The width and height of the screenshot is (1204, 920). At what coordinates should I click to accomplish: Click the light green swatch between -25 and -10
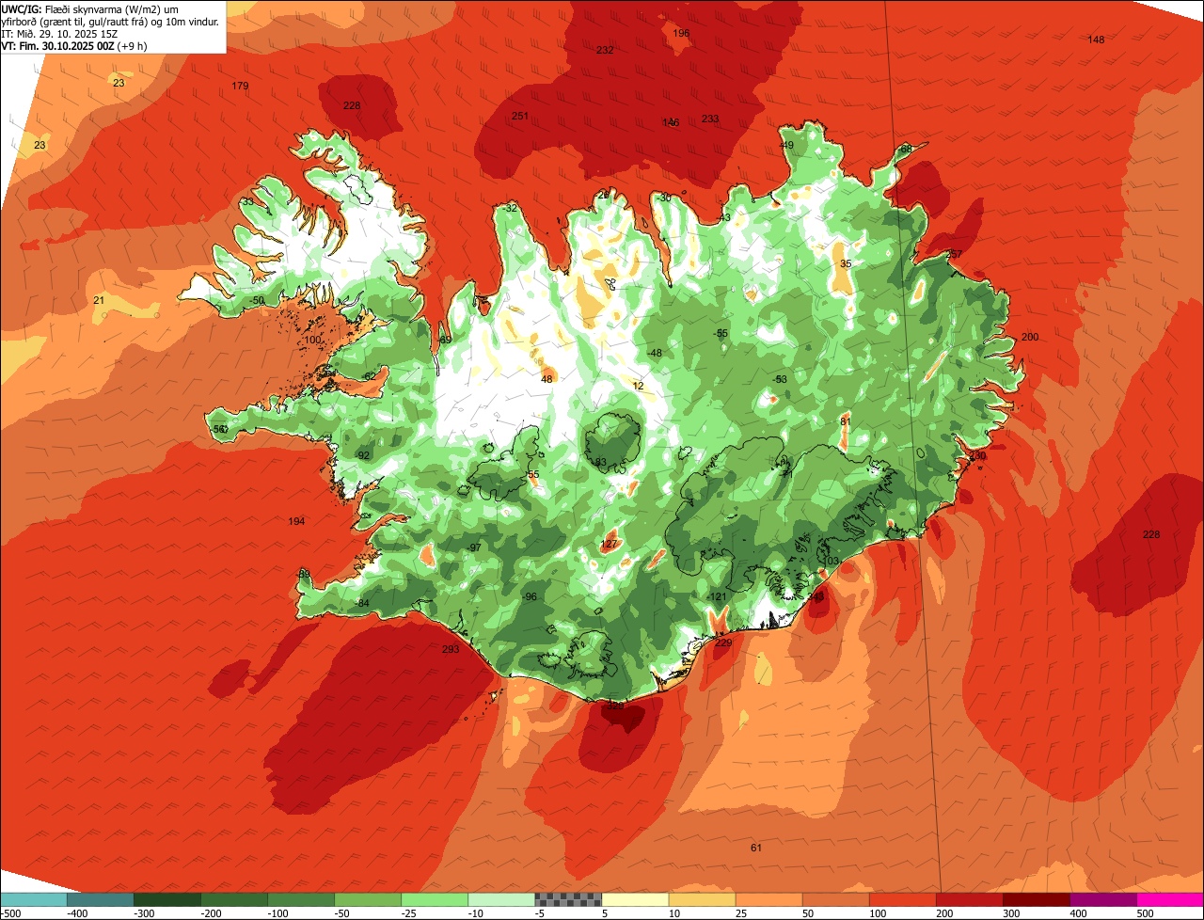434,898
